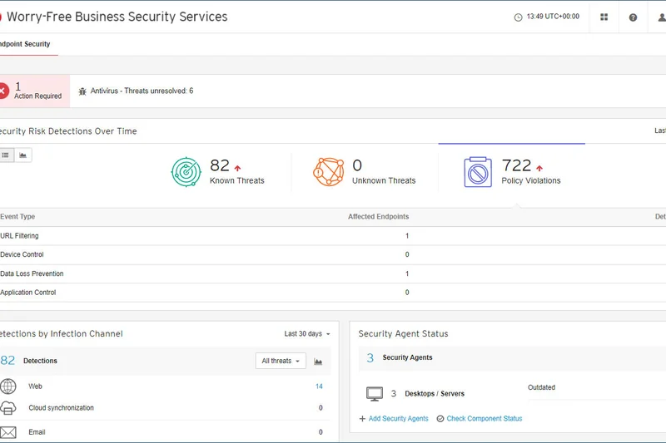Click the Email envelope icon
Image resolution: width=666 pixels, height=443 pixels.
click(8, 432)
